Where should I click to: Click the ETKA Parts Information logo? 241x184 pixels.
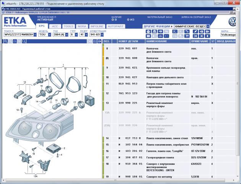click(15, 22)
